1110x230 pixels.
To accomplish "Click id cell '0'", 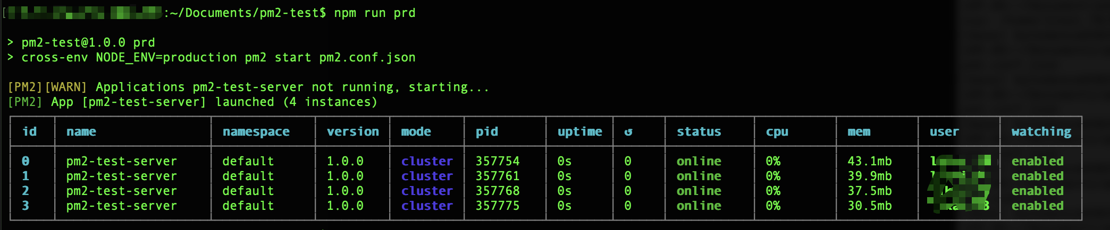I will click(26, 161).
